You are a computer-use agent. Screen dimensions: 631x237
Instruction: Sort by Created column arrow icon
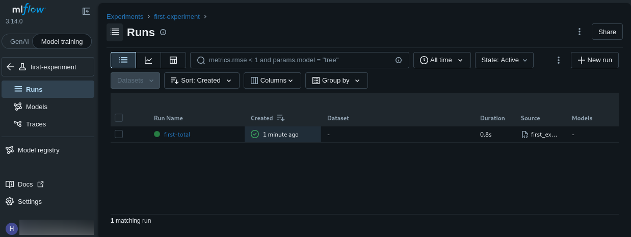pyautogui.click(x=281, y=118)
